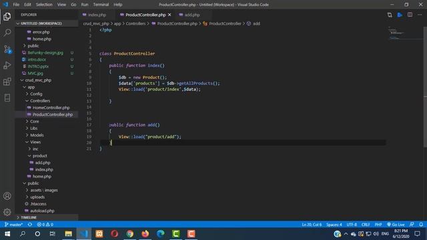Open the Search view in activity bar
427x240 pixels.
7,33
